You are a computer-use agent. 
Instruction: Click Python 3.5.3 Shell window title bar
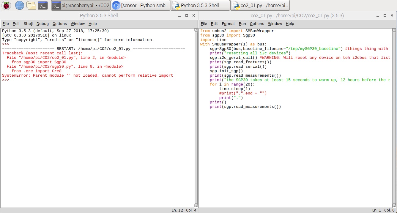click(99, 15)
